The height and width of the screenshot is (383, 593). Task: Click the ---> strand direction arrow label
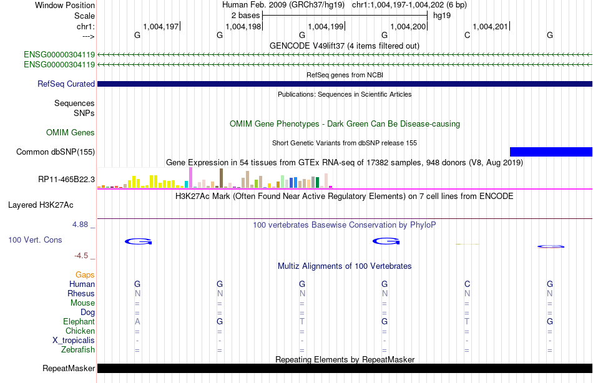(89, 36)
